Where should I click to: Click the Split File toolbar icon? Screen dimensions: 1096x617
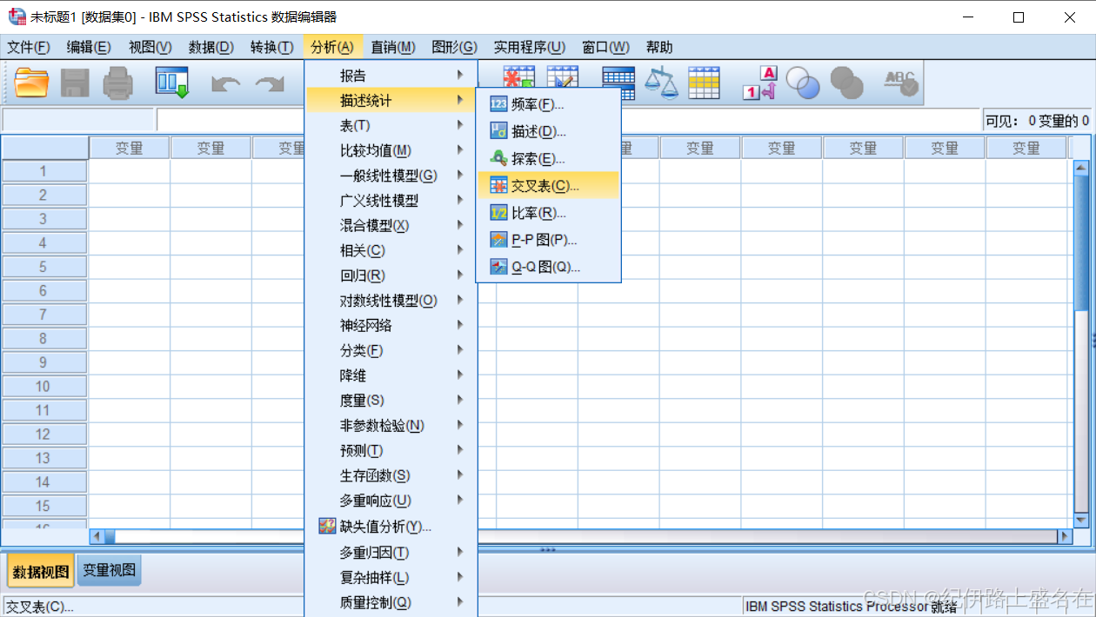click(x=618, y=83)
